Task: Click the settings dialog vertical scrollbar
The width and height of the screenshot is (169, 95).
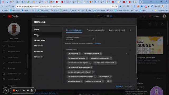Action: point(136,50)
